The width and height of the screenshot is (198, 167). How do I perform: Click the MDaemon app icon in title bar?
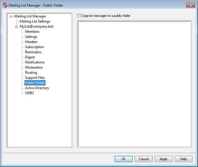[5, 5]
